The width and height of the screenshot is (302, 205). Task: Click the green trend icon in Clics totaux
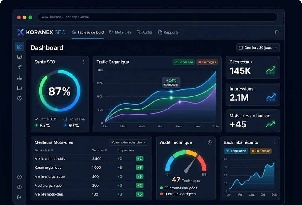pos(270,70)
